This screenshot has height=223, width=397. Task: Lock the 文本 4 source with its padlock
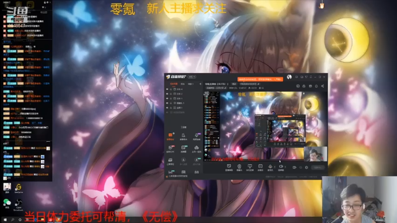pos(171,89)
